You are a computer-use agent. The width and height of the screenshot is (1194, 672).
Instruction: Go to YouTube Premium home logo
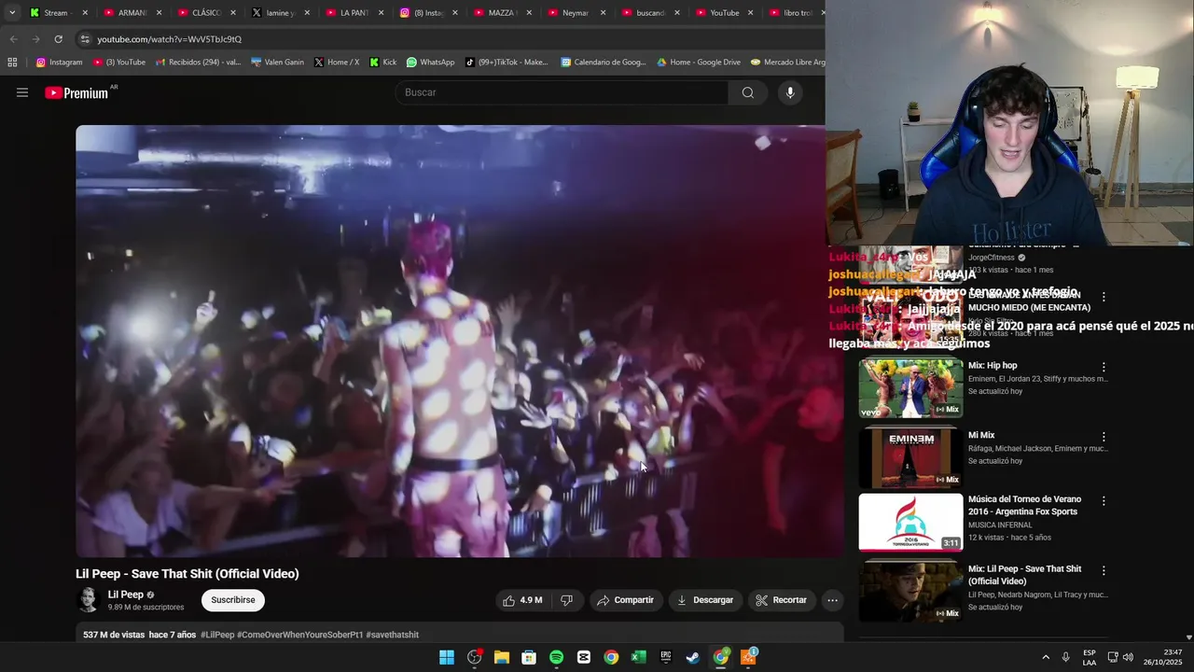(x=76, y=92)
